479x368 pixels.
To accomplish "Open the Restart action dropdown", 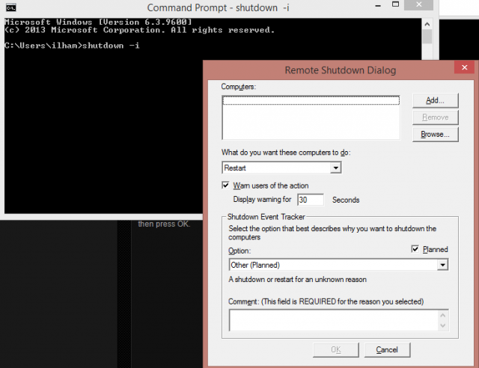I will [x=335, y=168].
